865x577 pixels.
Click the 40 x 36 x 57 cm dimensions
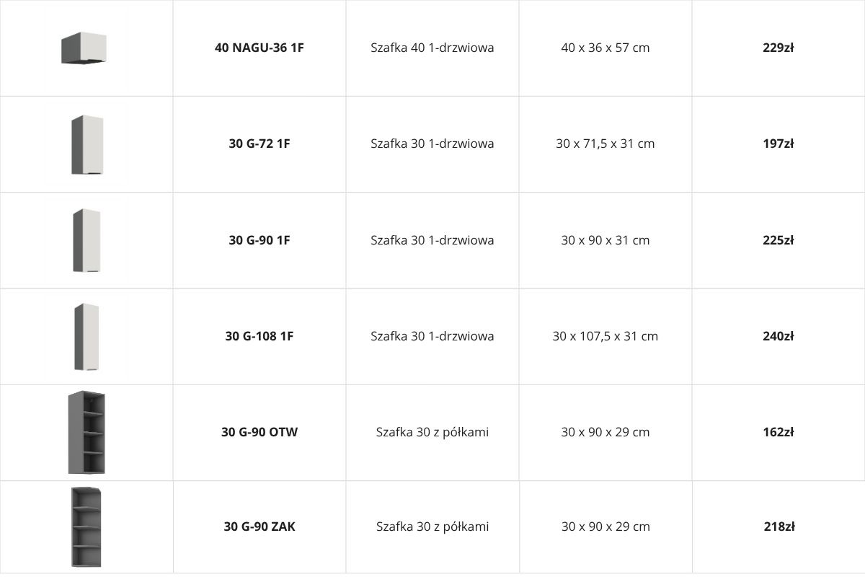(605, 48)
